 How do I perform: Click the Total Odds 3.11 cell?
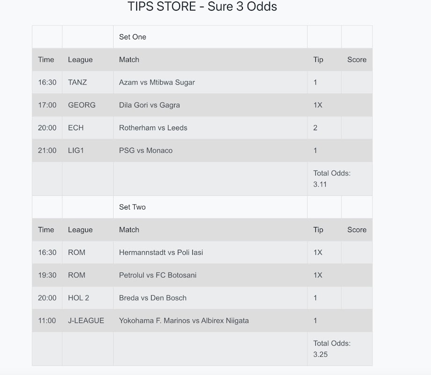point(331,179)
